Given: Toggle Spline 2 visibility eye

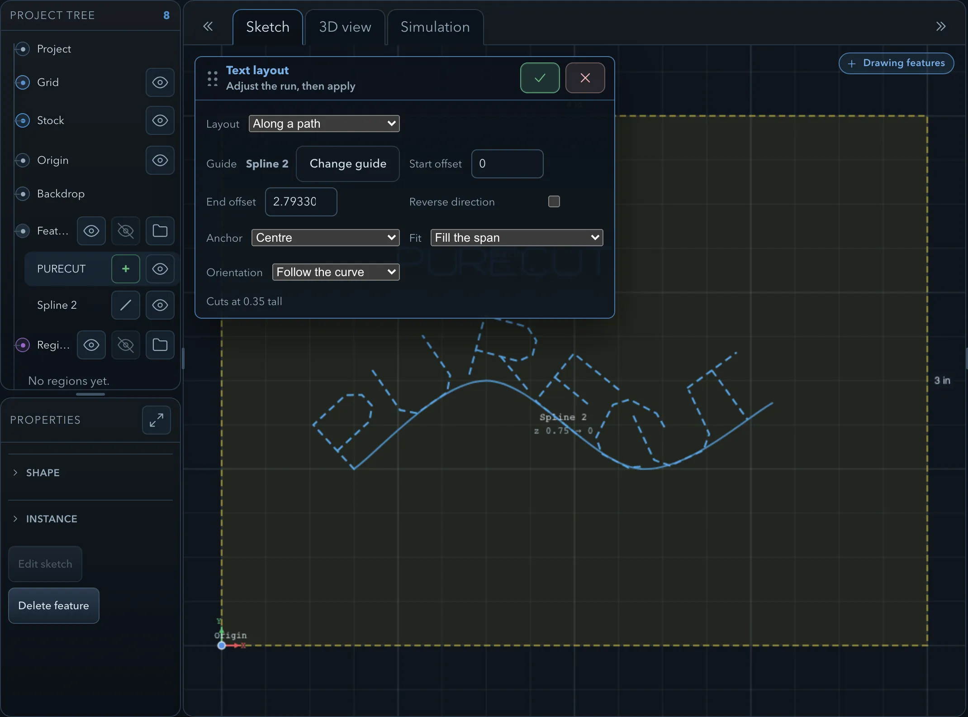Looking at the screenshot, I should point(160,305).
